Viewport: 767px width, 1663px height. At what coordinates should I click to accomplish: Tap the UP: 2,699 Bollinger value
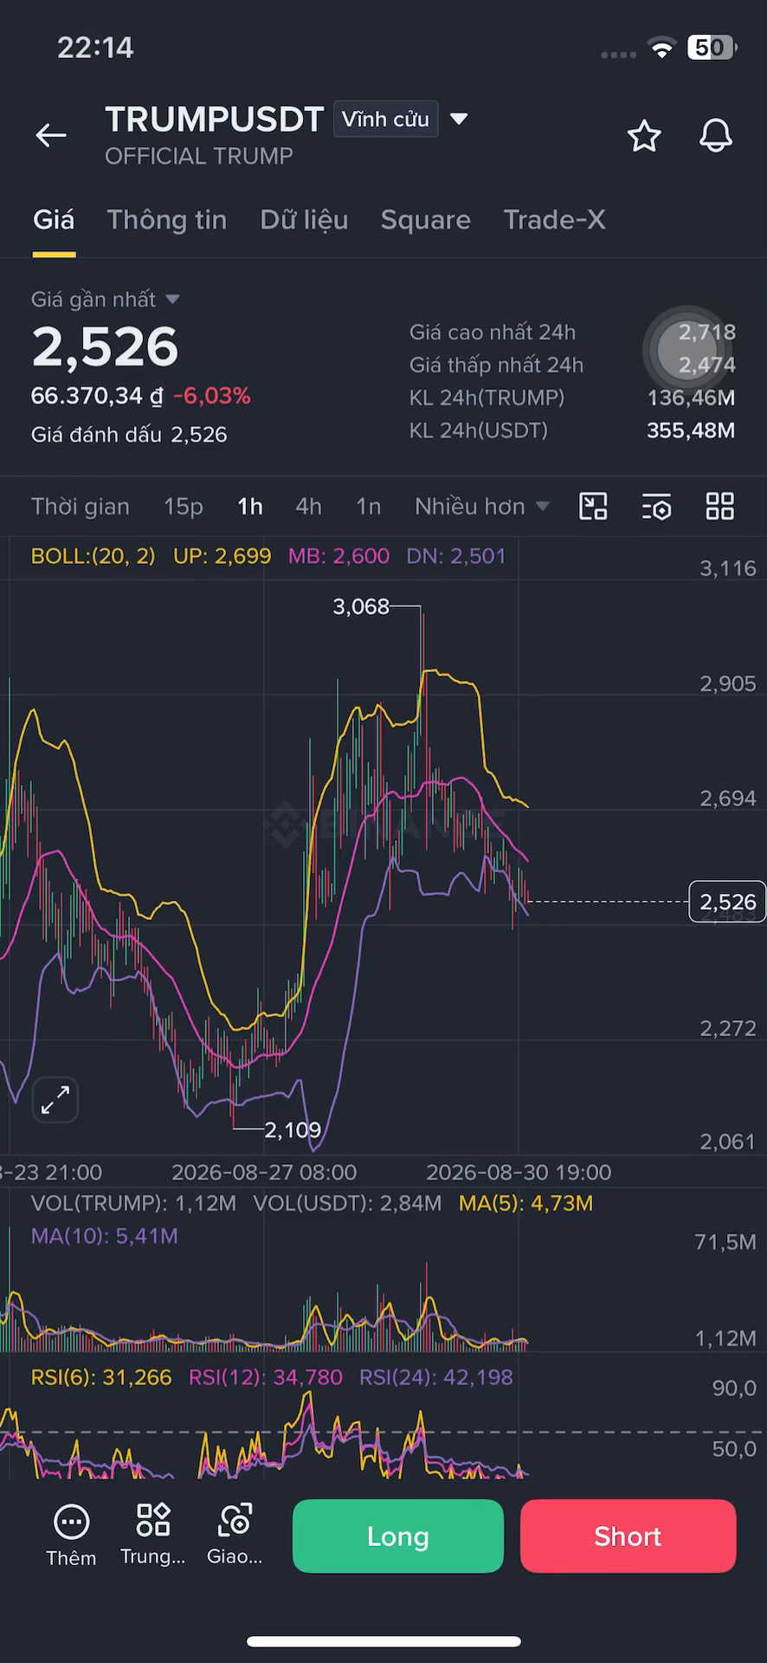coord(222,556)
